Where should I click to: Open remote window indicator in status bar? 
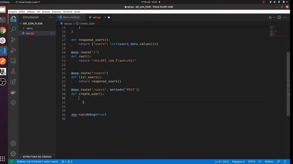click(x=11, y=162)
